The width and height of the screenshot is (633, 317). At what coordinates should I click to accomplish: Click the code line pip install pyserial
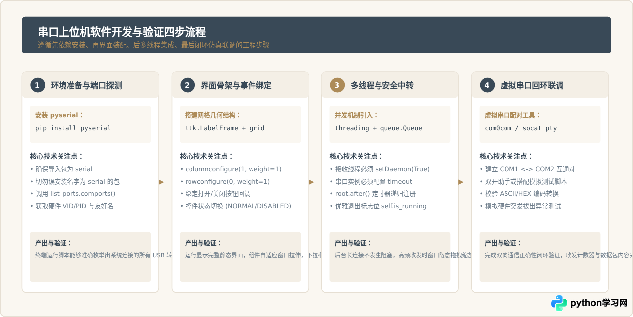73,128
